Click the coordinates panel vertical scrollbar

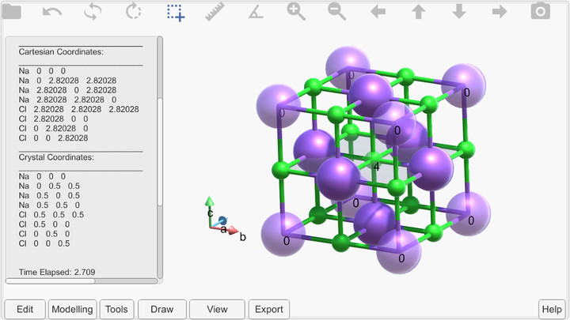[160, 158]
